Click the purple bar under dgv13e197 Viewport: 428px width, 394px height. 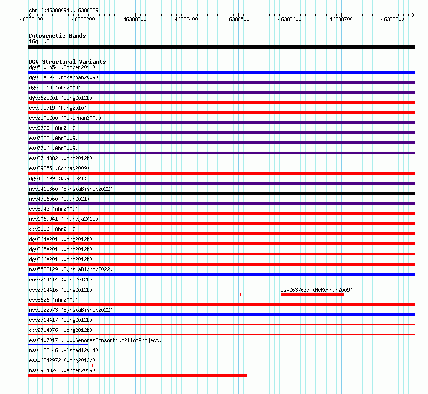221,82
